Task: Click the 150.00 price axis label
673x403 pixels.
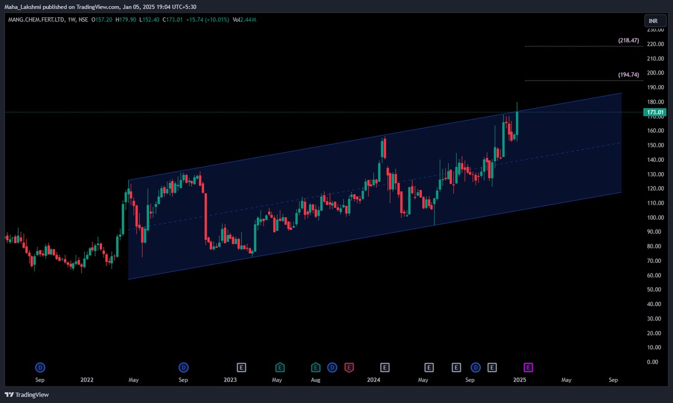Action: click(x=655, y=145)
